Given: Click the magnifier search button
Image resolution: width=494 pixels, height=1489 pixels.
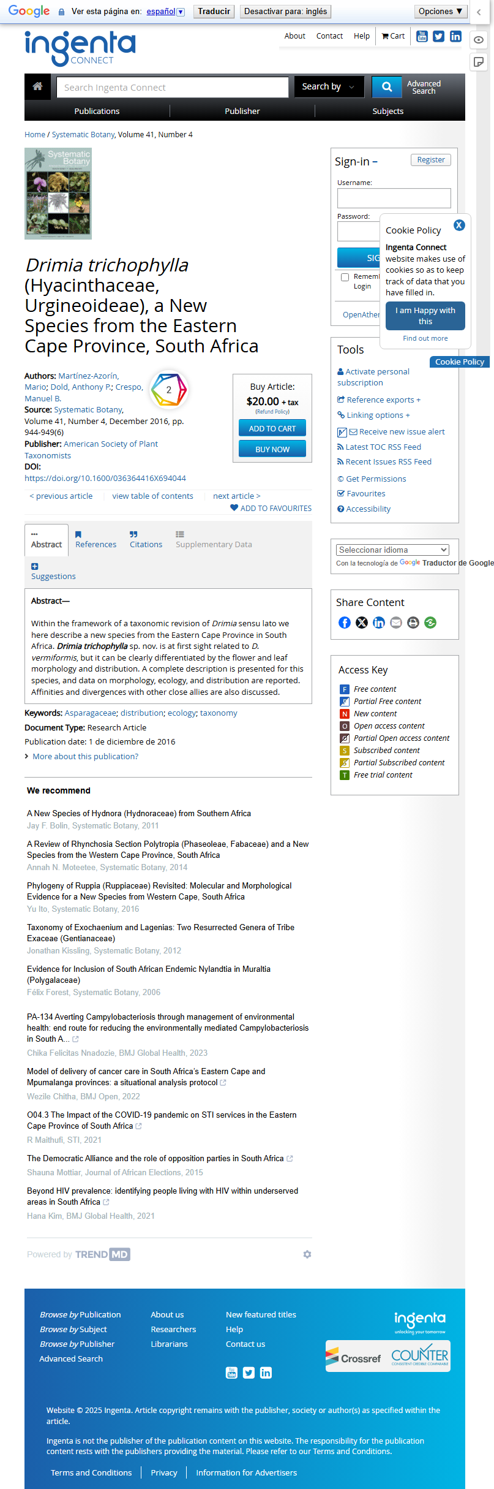Looking at the screenshot, I should point(387,87).
